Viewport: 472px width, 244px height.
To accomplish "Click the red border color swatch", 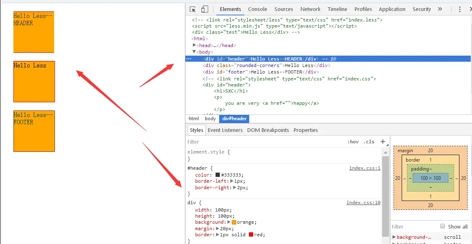I will tap(251, 235).
